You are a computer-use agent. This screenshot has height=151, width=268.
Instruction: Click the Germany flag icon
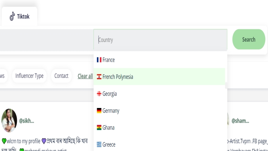click(x=99, y=110)
